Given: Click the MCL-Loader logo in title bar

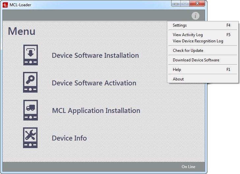Looking at the screenshot, I should [x=5, y=5].
